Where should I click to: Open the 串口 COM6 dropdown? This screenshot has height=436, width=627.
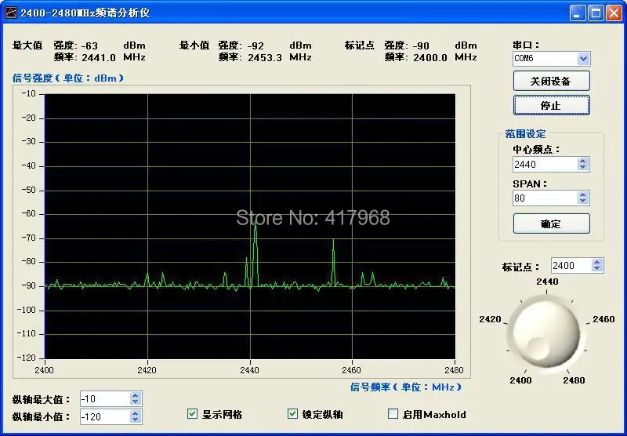click(583, 59)
